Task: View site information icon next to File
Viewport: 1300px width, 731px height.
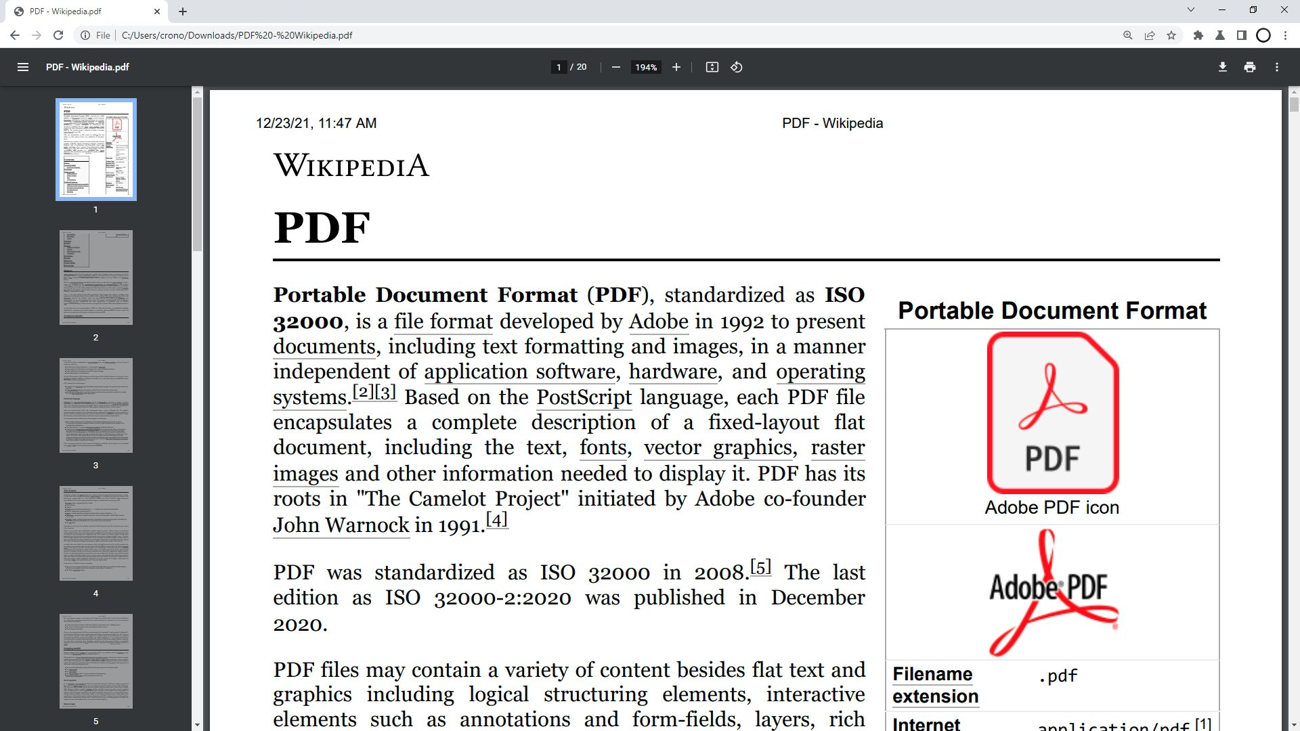Action: pyautogui.click(x=85, y=35)
